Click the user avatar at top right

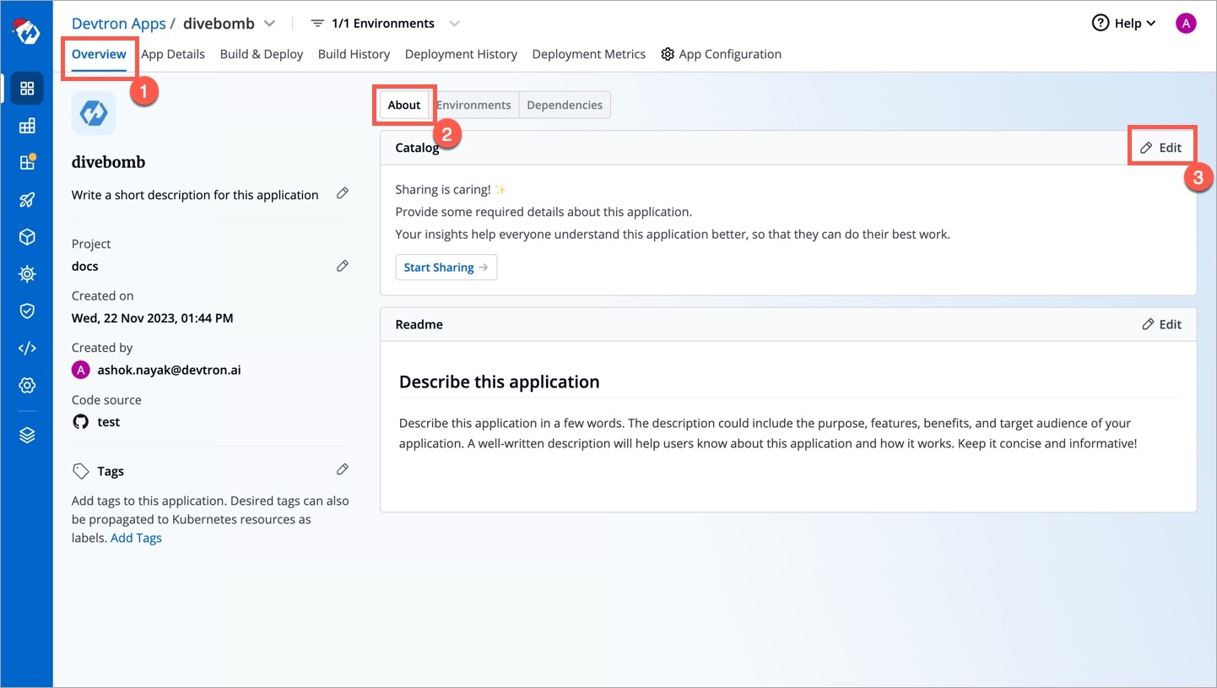(1186, 24)
